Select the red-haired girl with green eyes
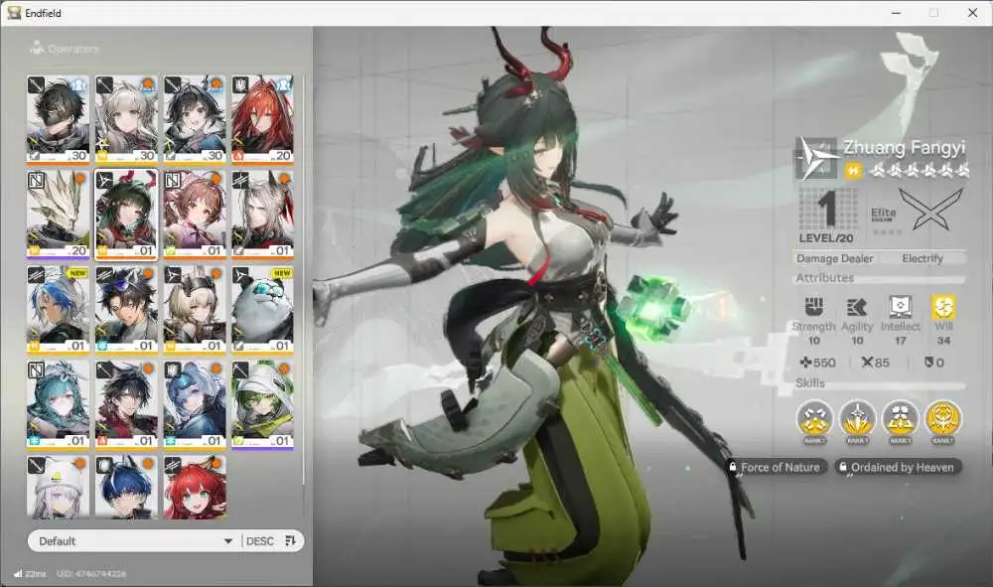 pos(195,487)
